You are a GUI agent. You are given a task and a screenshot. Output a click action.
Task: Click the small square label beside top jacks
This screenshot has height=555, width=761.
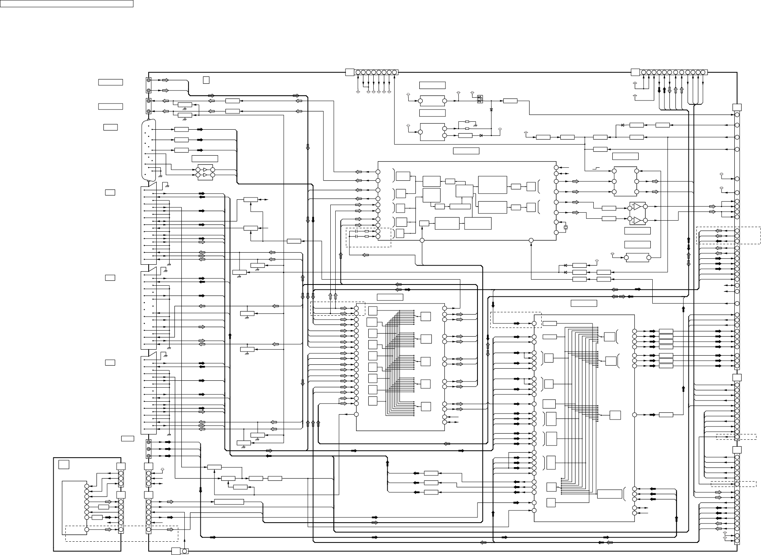(206, 80)
